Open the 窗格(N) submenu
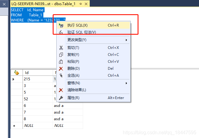This screenshot has width=199, height=138. [94, 83]
